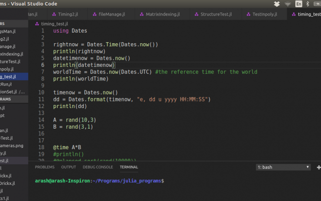Collapse the 'RS' open editors section header
The height and width of the screenshot is (201, 321).
[14, 24]
